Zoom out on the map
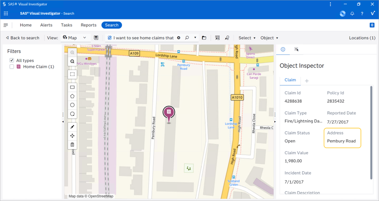 click(72, 61)
